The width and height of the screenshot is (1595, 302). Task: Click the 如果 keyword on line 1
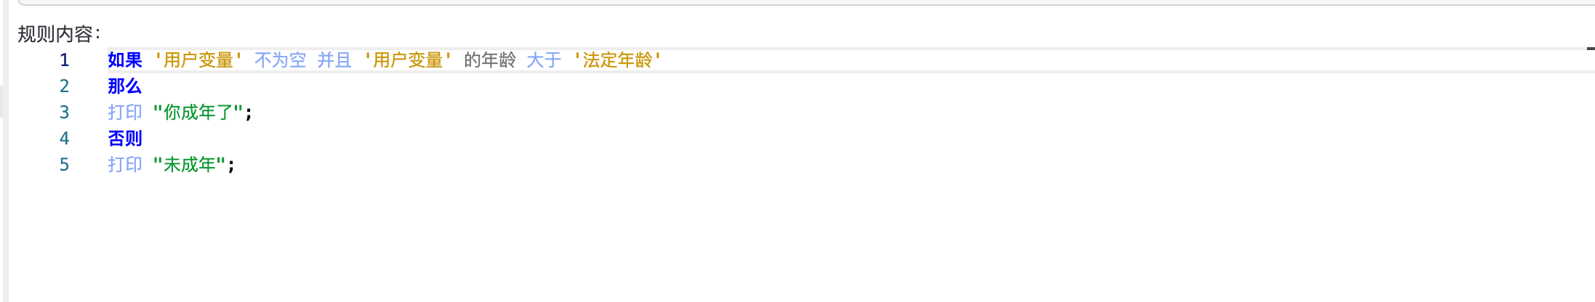point(125,60)
